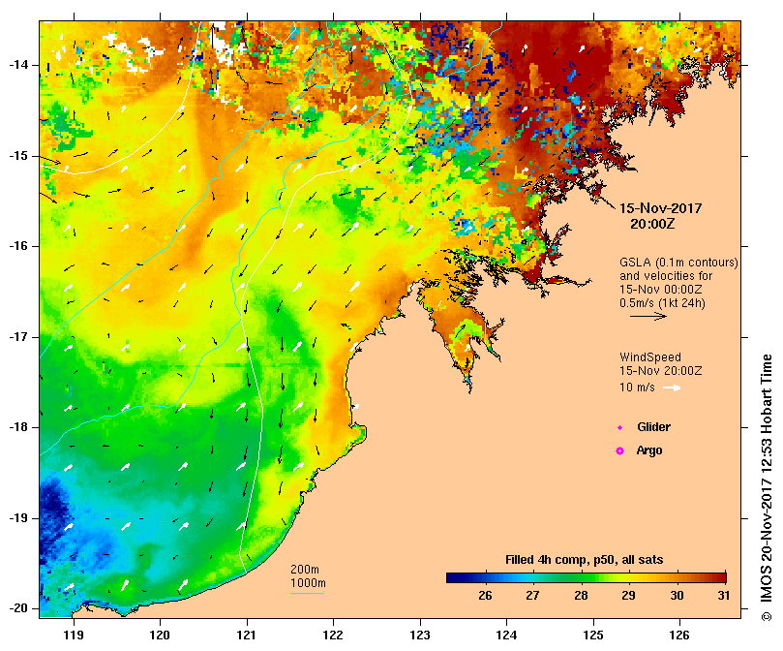Click the longitude label 122
This screenshot has width=783, height=651.
333,635
